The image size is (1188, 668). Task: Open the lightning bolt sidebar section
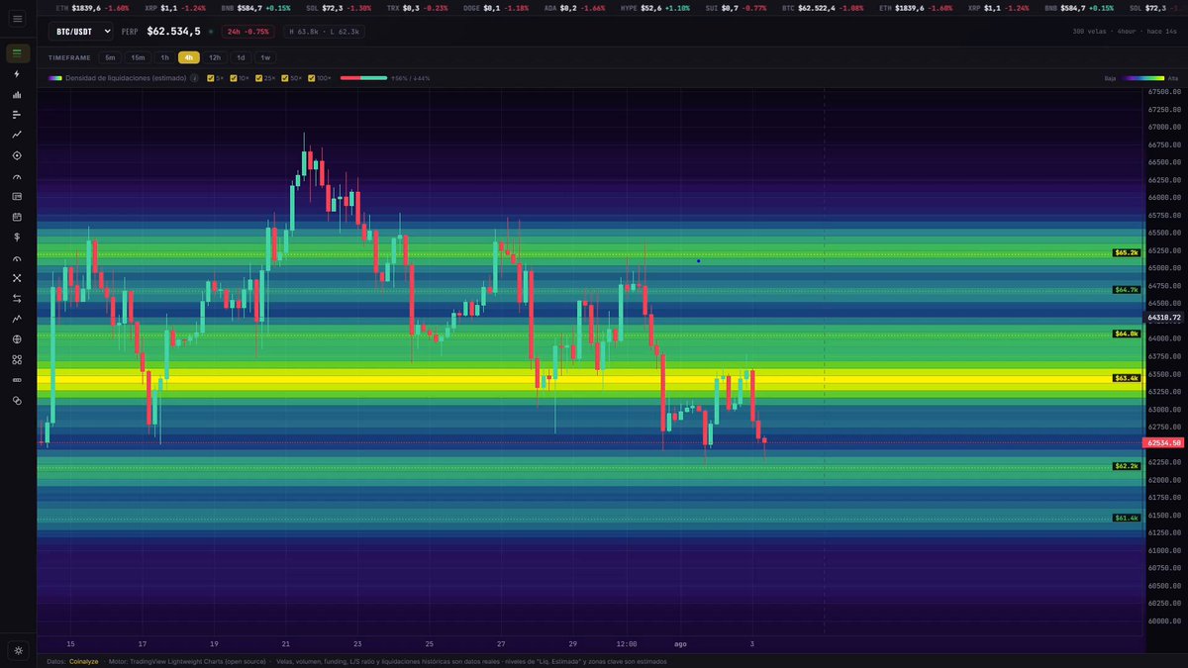(17, 73)
